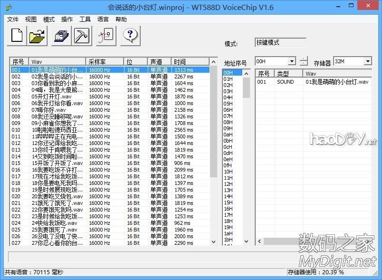Click the address spinner up arrow
382x280 pixels.
click(x=304, y=59)
